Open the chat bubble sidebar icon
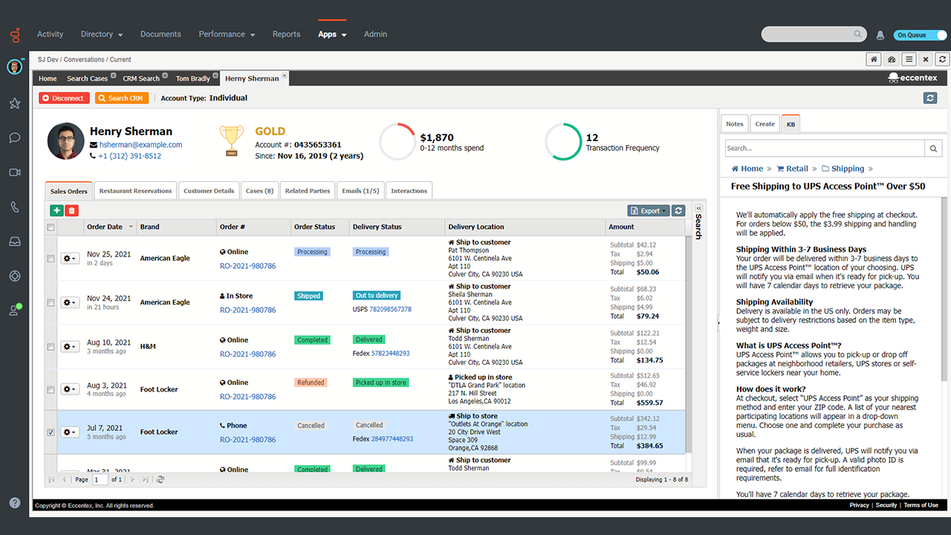Screen dimensions: 951x535 point(14,137)
